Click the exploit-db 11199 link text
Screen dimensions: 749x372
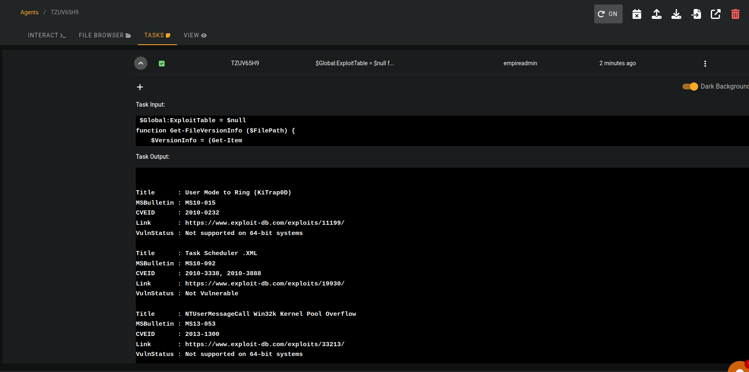pos(265,223)
